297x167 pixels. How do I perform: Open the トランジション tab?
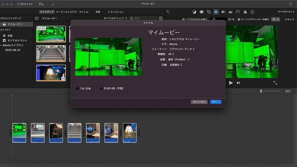click(x=115, y=12)
